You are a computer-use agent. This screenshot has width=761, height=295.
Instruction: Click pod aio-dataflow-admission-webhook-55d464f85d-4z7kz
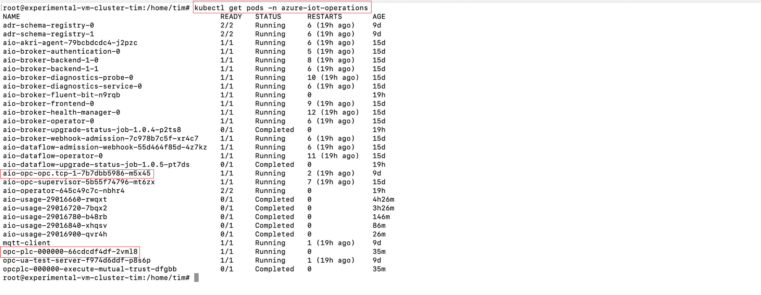pos(105,147)
